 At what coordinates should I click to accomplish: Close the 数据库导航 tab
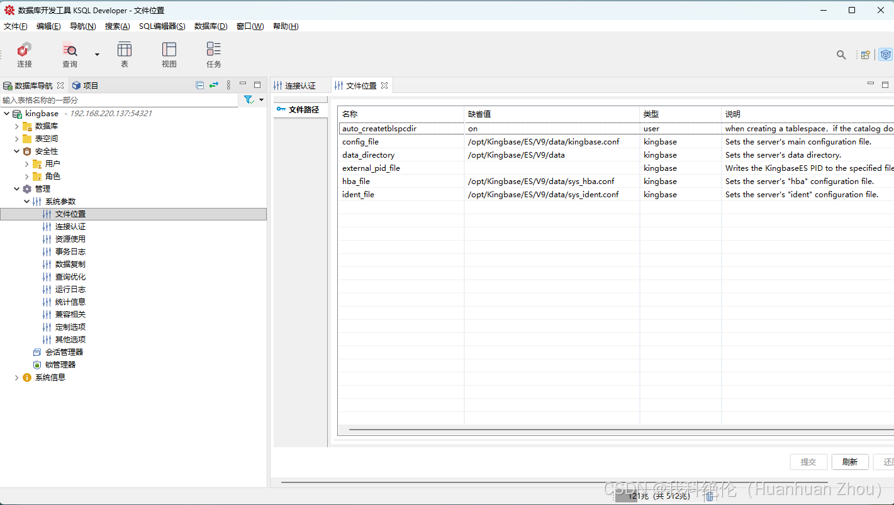tap(60, 85)
